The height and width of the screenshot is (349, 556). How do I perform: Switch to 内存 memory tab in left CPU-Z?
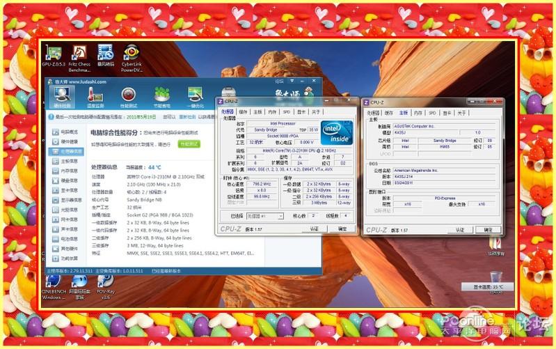pos(272,112)
